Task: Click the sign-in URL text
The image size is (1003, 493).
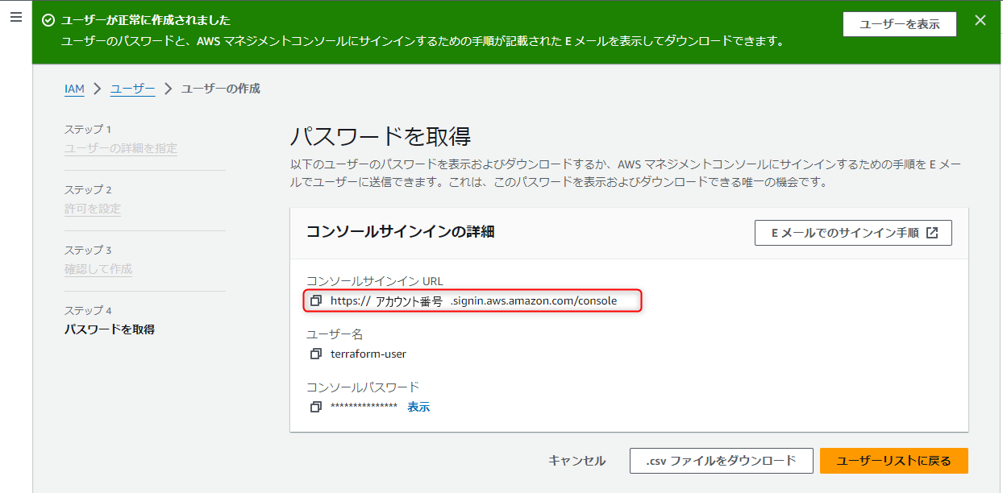Action: 473,300
